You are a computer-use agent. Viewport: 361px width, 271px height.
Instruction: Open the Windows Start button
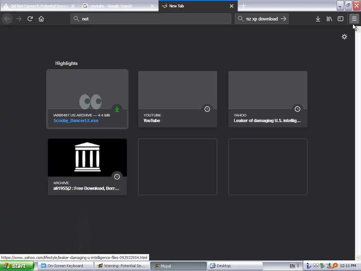pyautogui.click(x=17, y=266)
